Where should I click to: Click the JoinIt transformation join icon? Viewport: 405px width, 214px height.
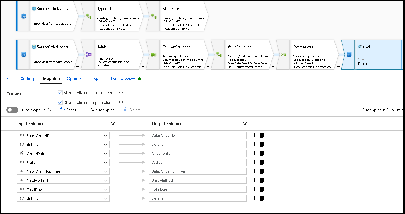[88, 55]
